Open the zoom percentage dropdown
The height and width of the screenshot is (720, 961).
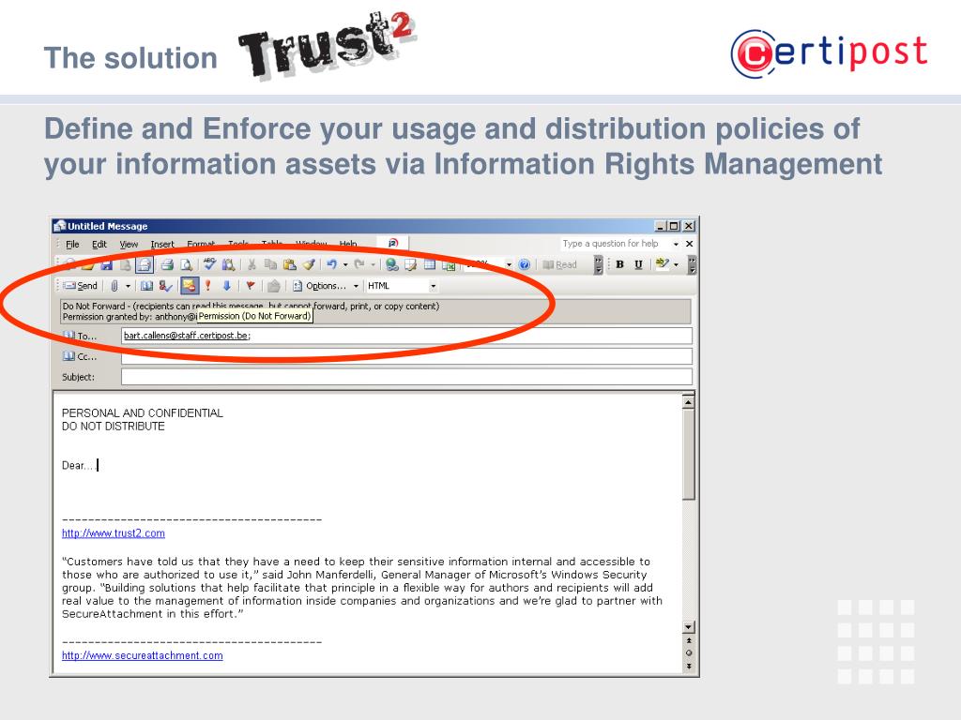[509, 264]
